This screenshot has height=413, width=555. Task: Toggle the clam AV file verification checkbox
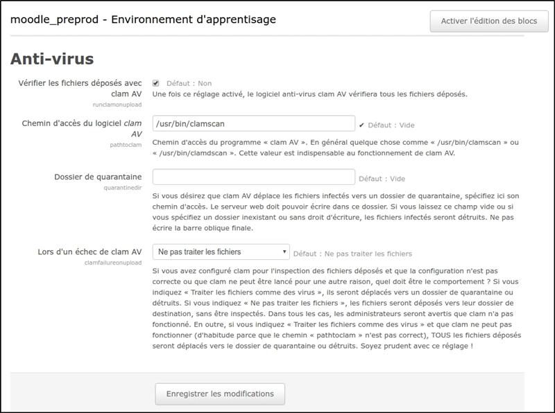point(156,82)
